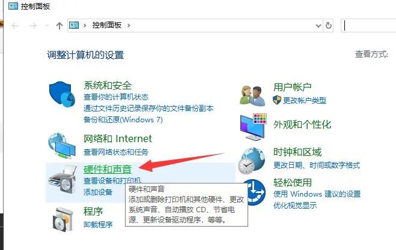
Task: Open 程序 category heading
Action: pyautogui.click(x=93, y=211)
